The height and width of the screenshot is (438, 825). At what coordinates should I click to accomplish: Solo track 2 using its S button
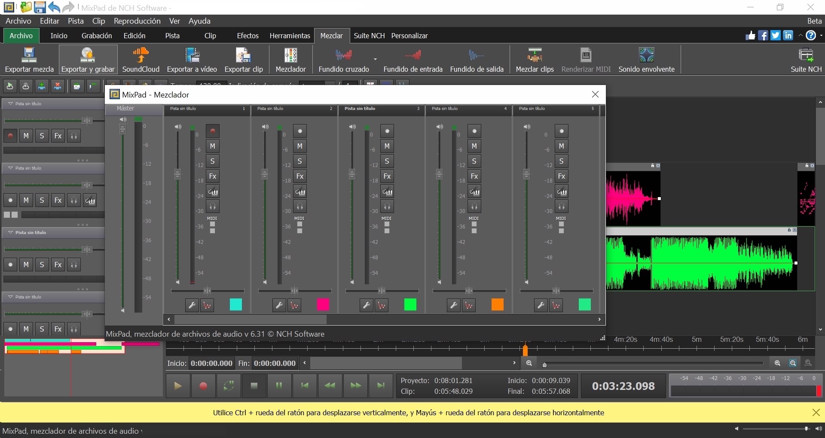[x=300, y=161]
